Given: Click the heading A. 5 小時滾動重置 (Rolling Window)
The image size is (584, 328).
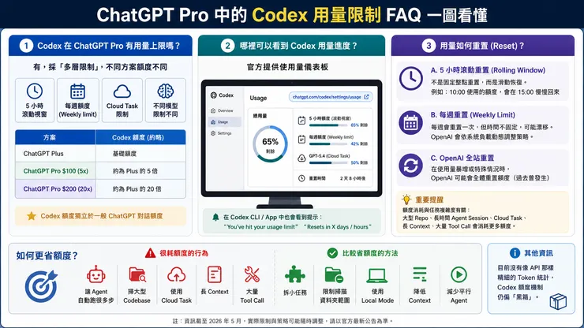Looking at the screenshot, I should pos(488,70).
